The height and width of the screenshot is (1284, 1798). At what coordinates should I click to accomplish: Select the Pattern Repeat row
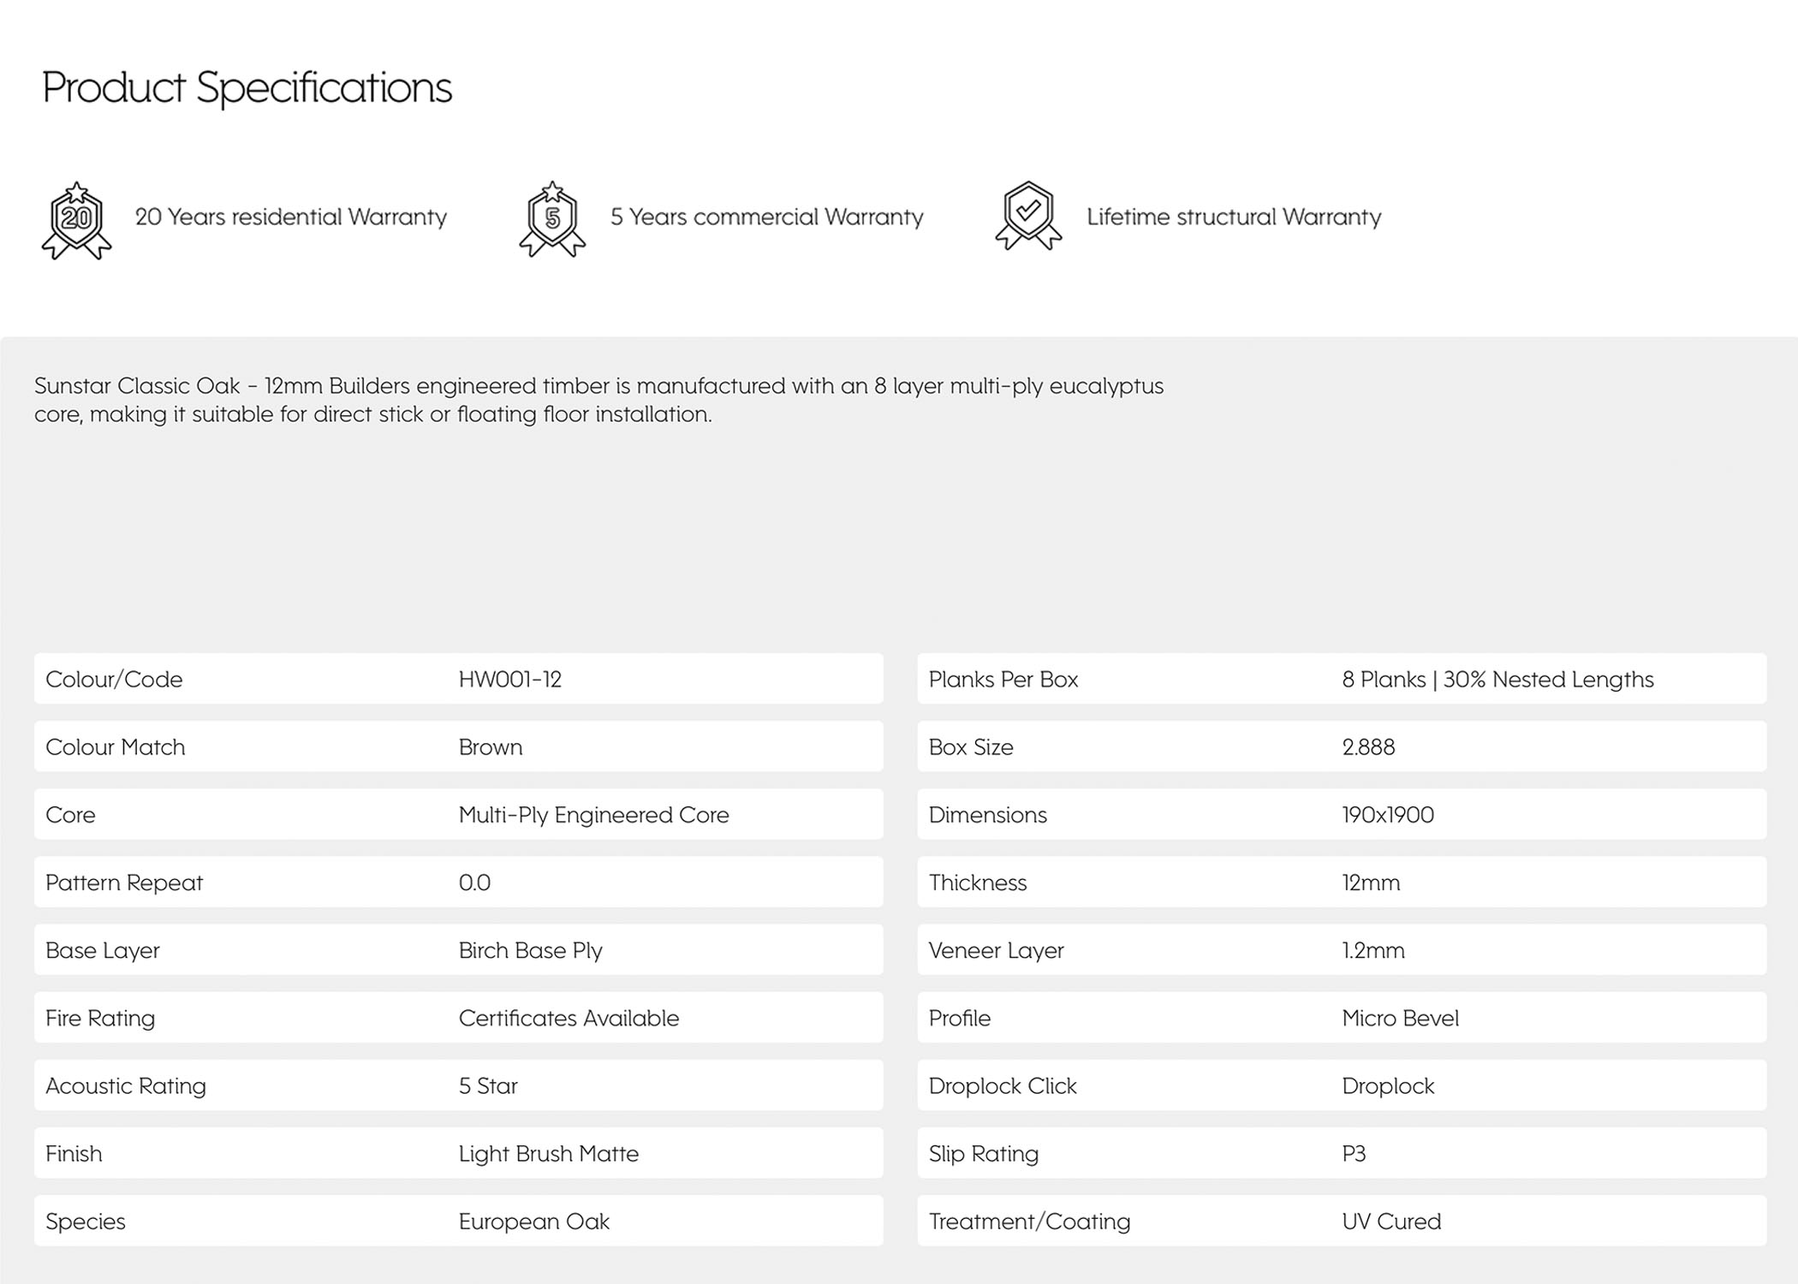click(459, 882)
